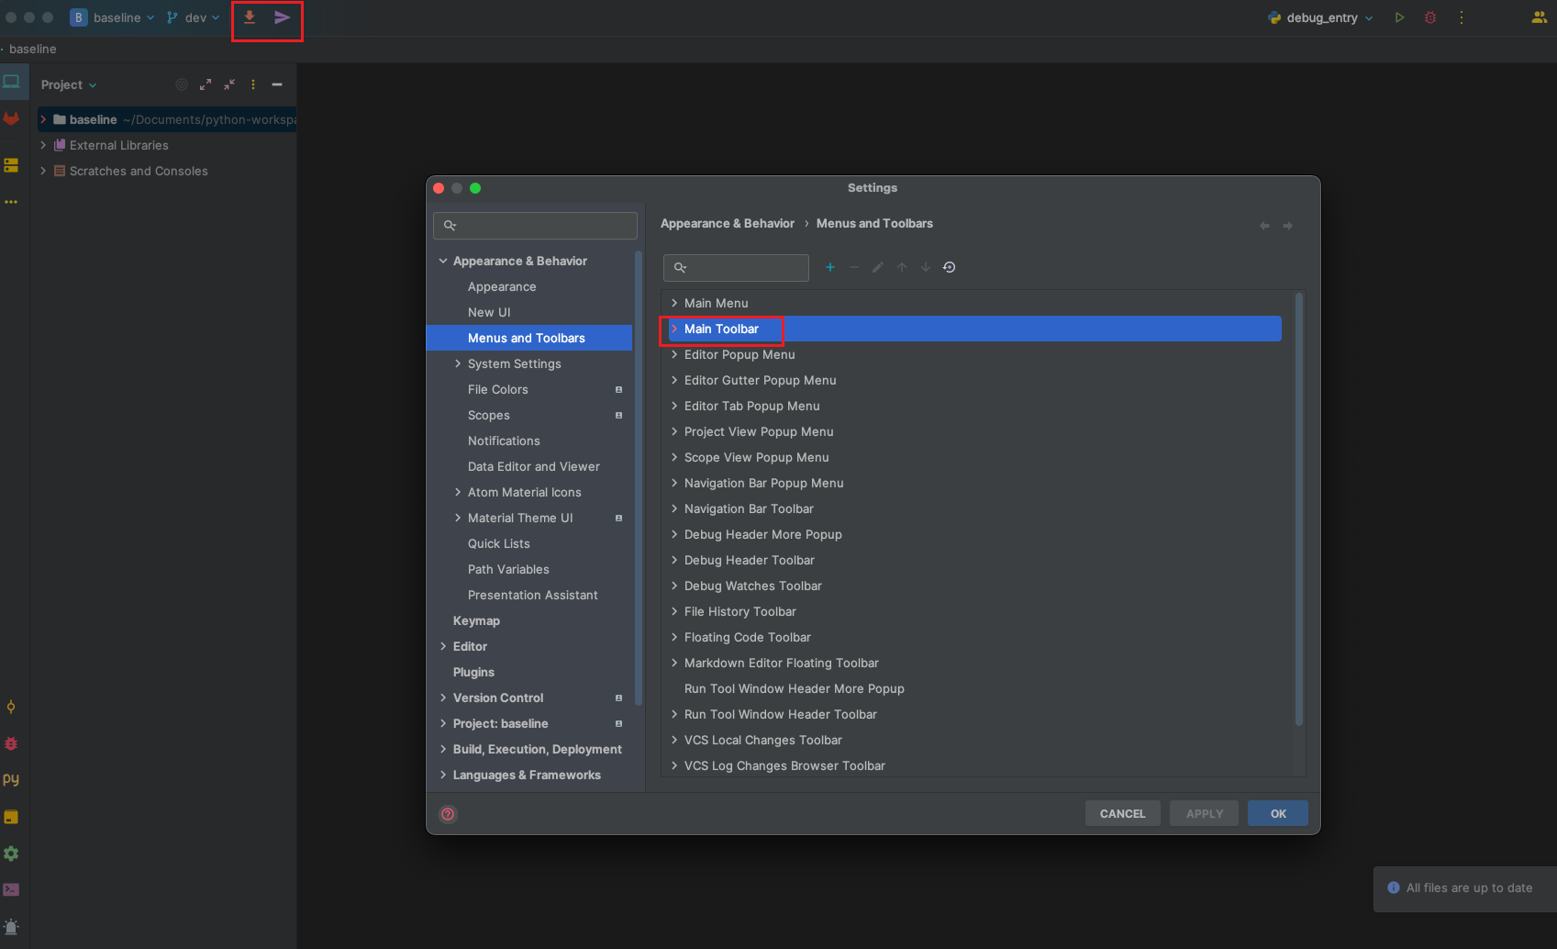
Task: Run debug_entry with green play icon
Action: [x=1399, y=17]
